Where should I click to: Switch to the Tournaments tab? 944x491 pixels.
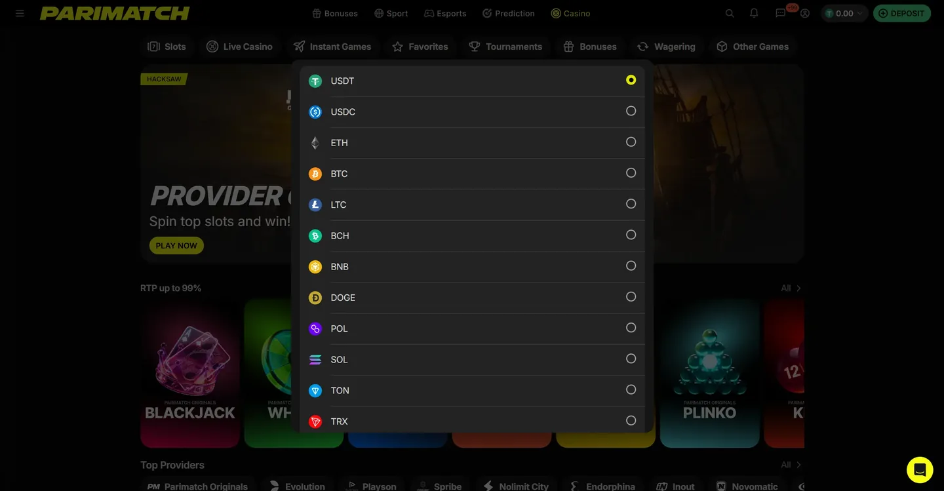[505, 47]
